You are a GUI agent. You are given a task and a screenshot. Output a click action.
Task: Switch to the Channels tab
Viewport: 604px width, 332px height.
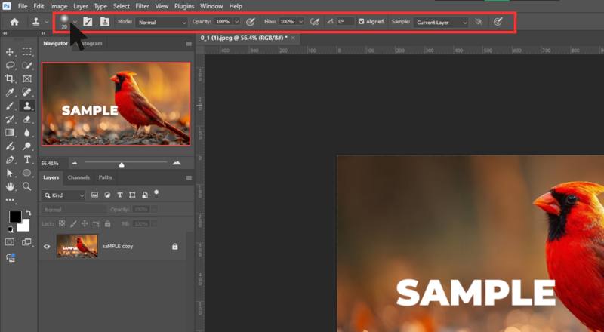pos(79,177)
